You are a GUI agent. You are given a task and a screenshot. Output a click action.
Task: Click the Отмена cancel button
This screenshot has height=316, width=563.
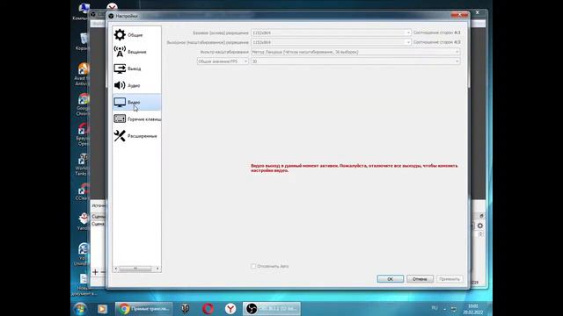click(x=420, y=279)
